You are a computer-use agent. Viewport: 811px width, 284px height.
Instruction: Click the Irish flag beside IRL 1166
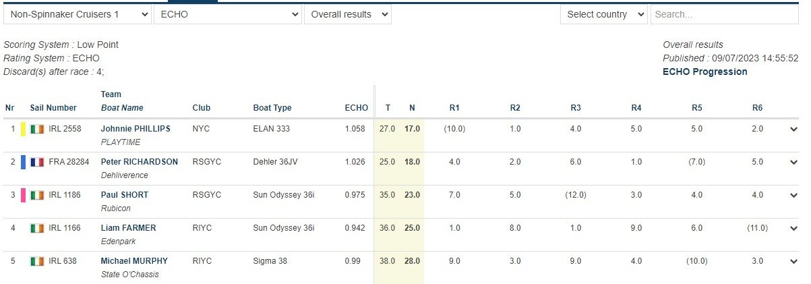click(36, 228)
